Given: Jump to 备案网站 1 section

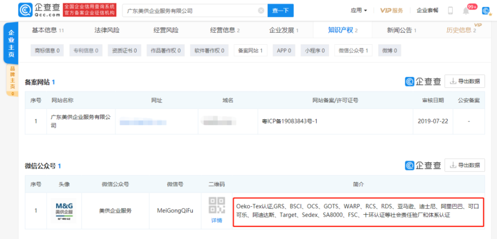Looking at the screenshot, I should pos(250,50).
